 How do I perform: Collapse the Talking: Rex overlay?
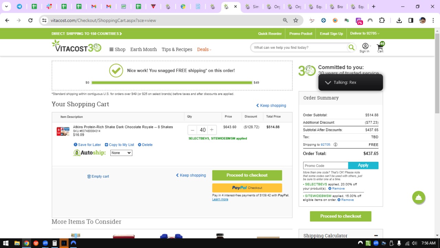click(328, 82)
